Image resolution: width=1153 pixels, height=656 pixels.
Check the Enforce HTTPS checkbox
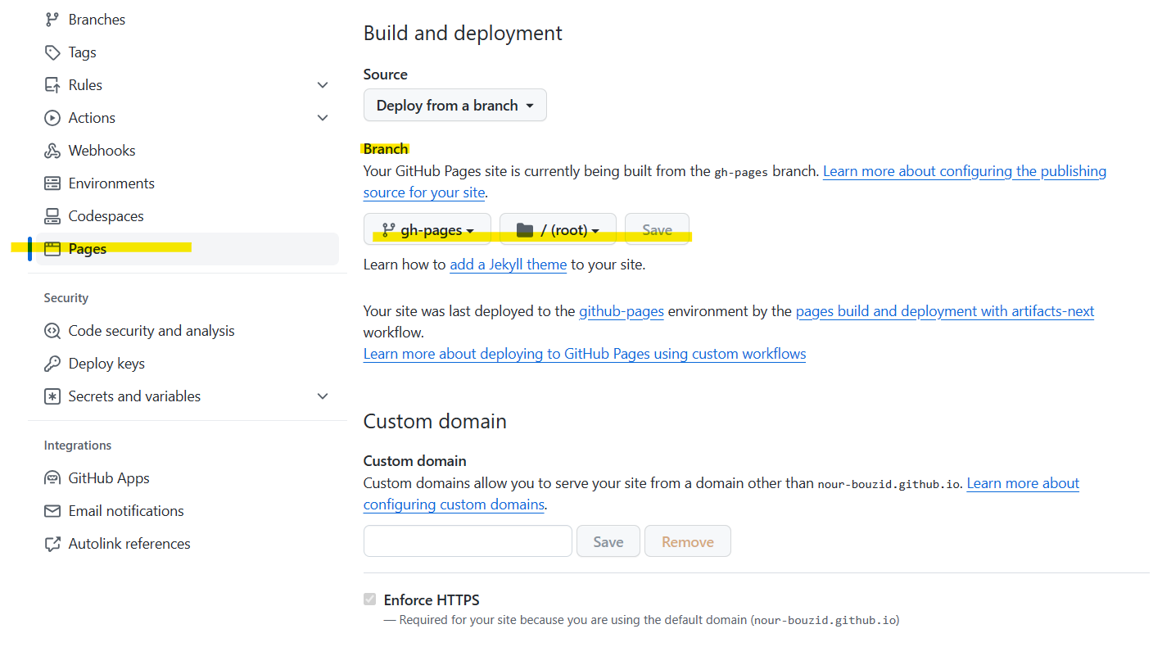[x=369, y=599]
